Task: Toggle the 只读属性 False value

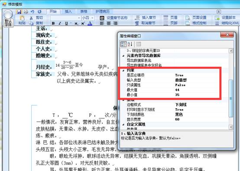Action: [x=180, y=85]
